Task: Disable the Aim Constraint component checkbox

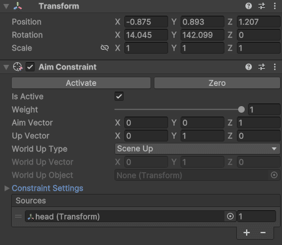Action: point(30,67)
